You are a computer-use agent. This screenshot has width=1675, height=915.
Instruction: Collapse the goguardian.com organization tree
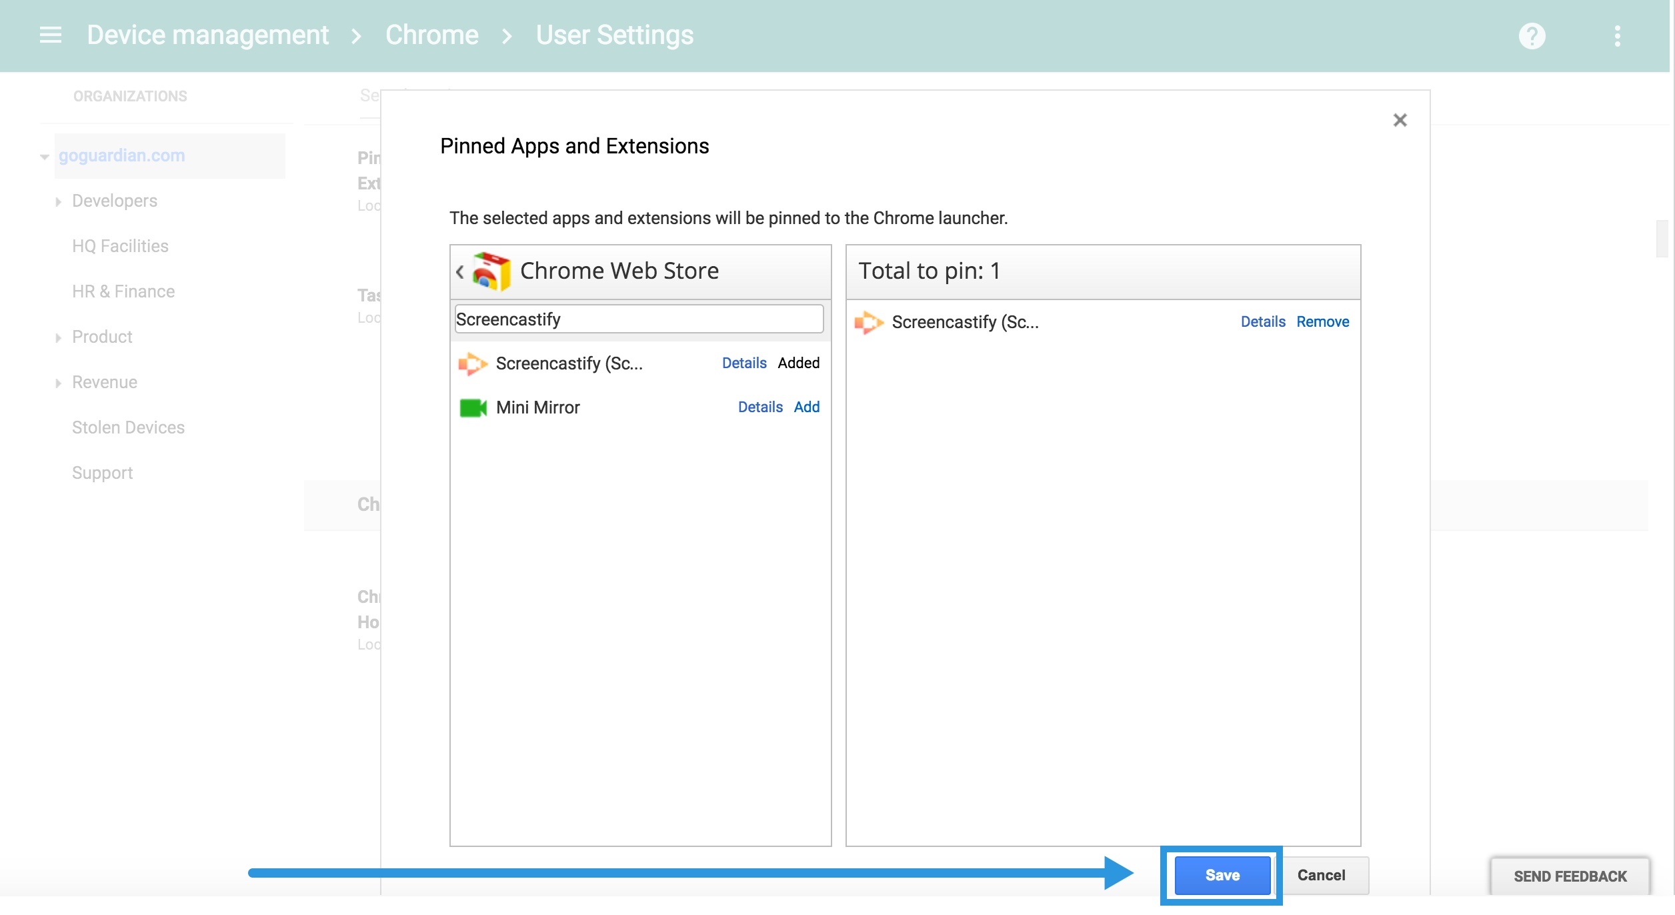tap(45, 157)
